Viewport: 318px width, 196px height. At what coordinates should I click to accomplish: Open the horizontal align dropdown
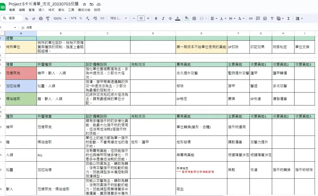[214, 18]
